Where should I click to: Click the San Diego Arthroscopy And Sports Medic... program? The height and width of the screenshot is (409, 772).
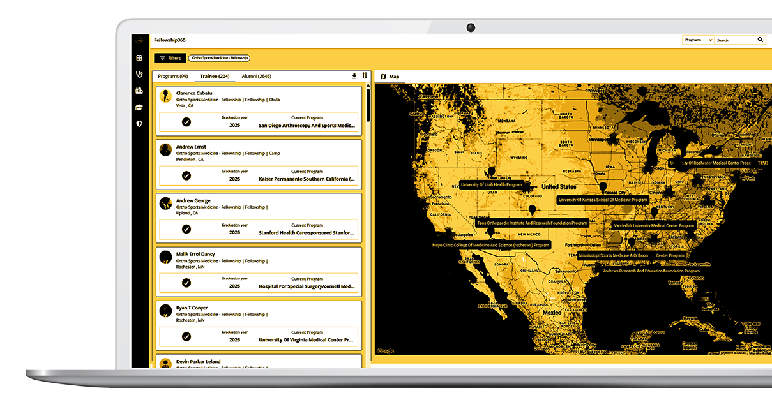[307, 126]
